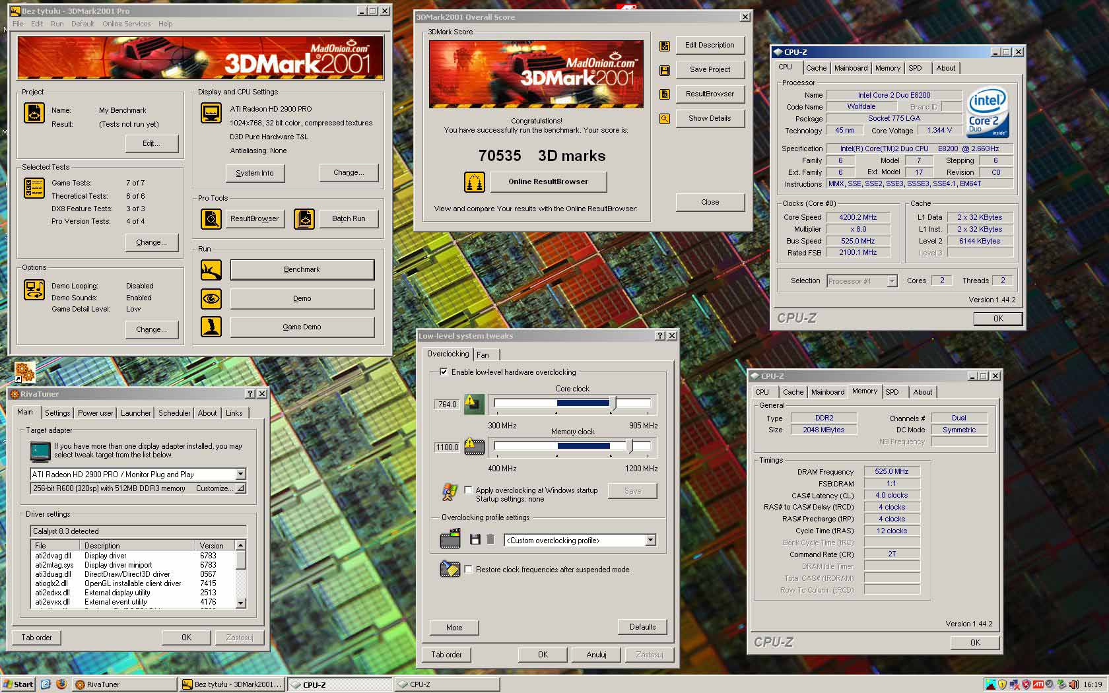The height and width of the screenshot is (693, 1109).
Task: Launch Firefox from the quick launch bar
Action: pos(61,684)
